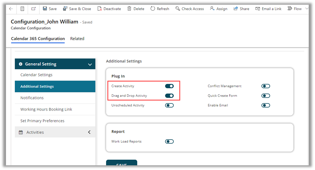Turn off Drag and Drop Activity toggle
Screen dimensions: 315x170
click(x=169, y=96)
